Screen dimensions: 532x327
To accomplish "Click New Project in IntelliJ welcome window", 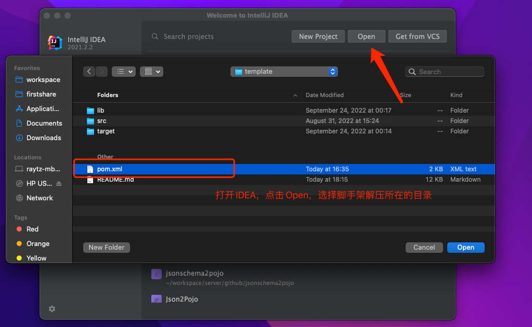I will click(318, 36).
